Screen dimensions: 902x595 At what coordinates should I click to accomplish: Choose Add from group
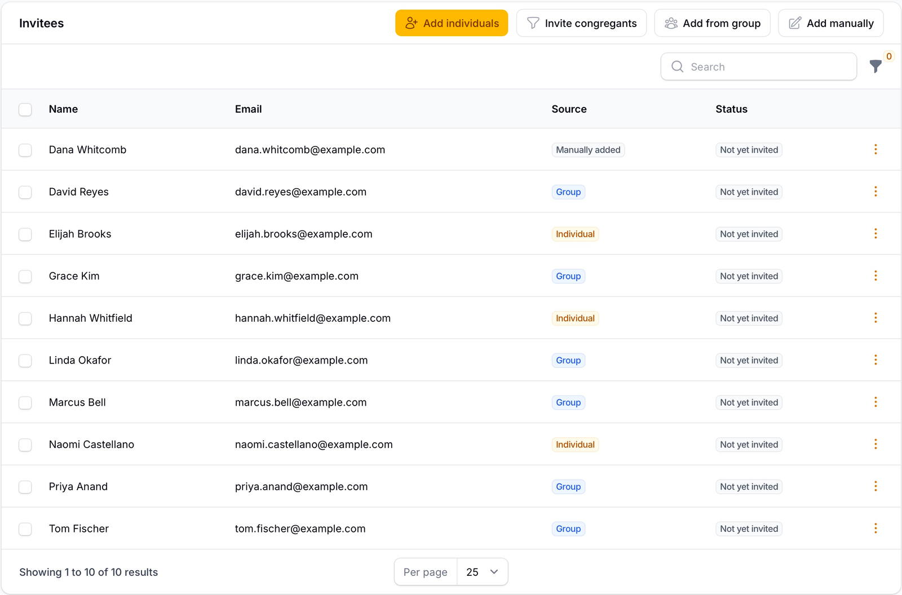(712, 23)
